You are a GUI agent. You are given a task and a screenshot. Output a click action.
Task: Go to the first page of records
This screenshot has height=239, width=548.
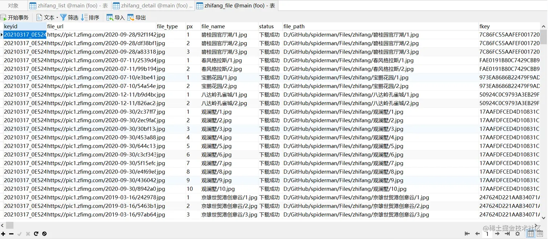click(x=468, y=234)
